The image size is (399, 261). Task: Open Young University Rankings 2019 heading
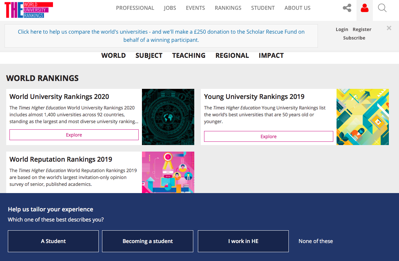coord(254,97)
